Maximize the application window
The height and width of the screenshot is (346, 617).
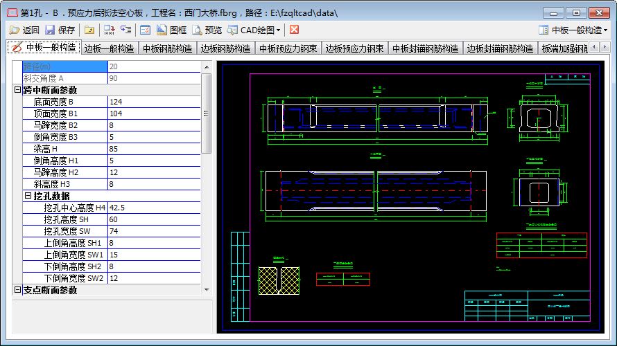(x=576, y=13)
